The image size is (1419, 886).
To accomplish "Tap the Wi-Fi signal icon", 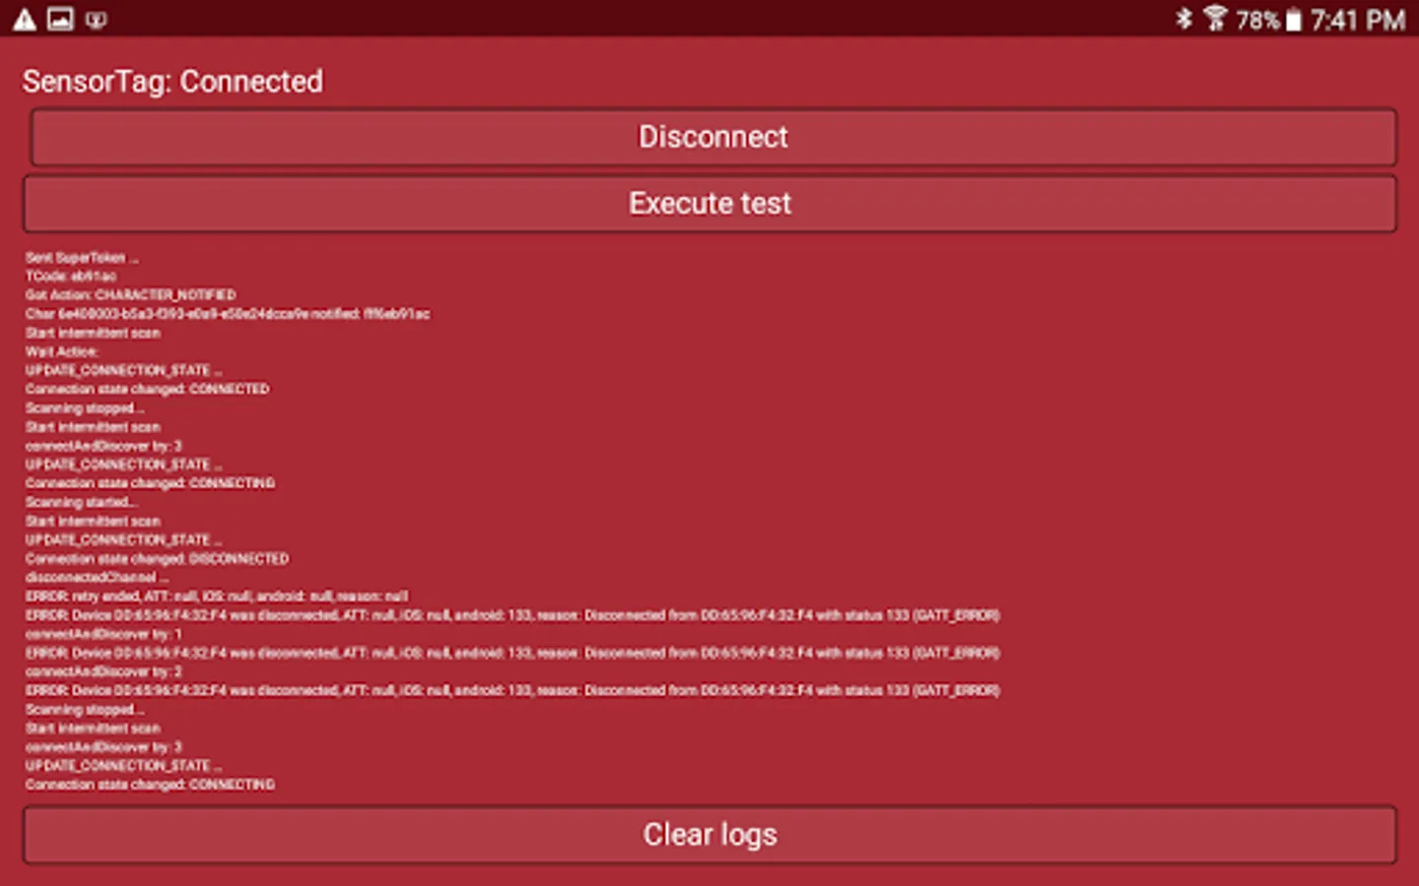I will pos(1215,19).
